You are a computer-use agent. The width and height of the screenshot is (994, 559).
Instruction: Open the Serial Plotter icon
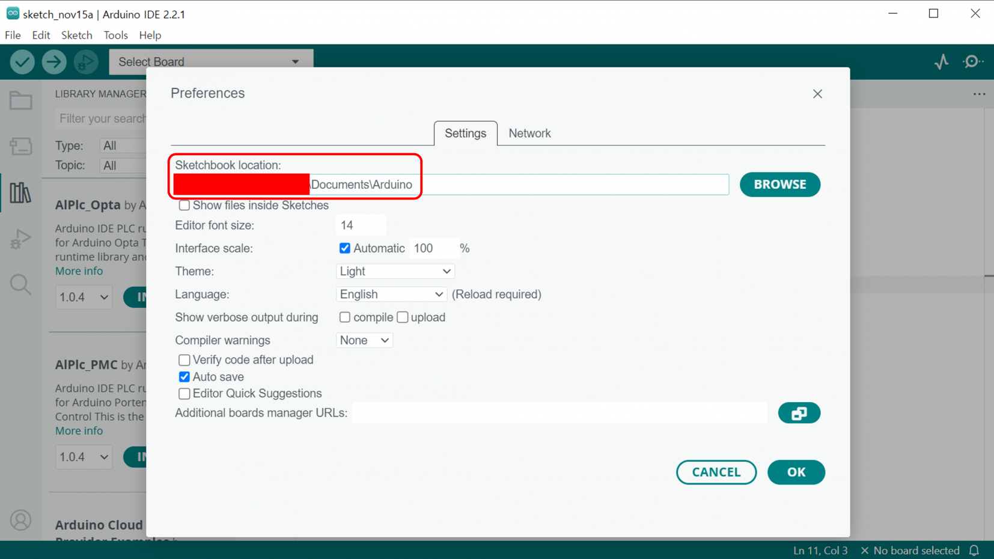click(941, 62)
